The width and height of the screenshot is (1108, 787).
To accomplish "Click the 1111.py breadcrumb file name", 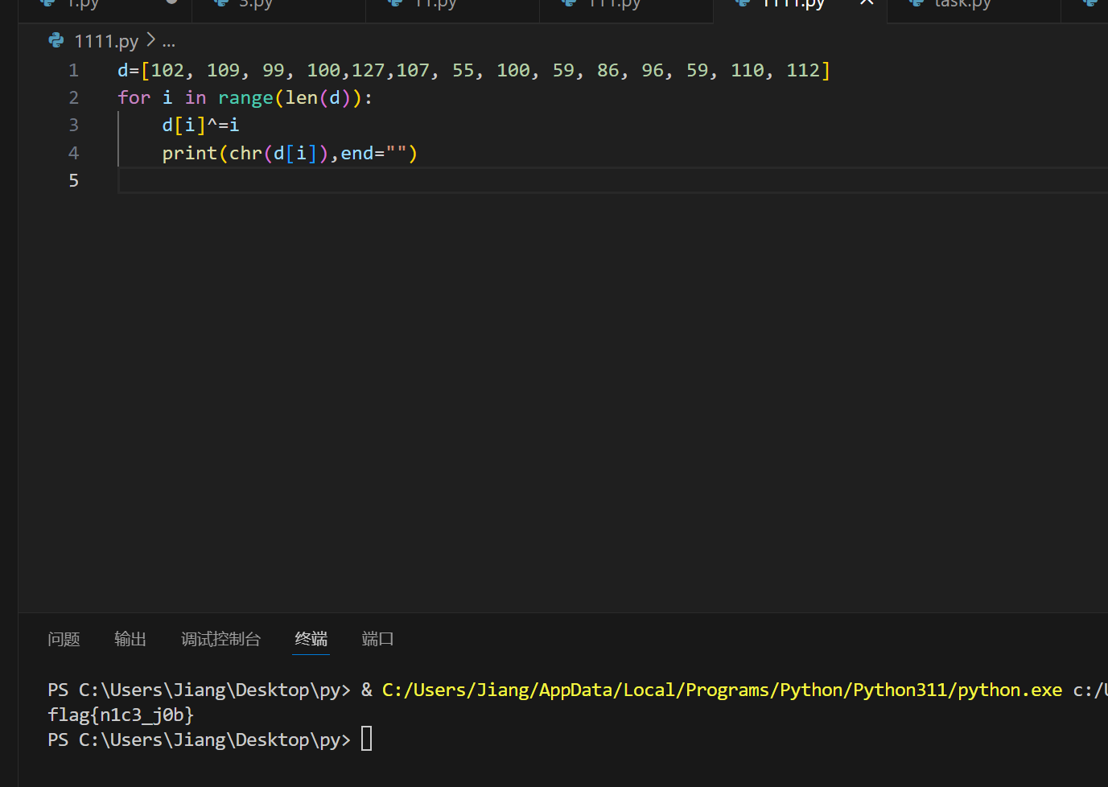I will coord(106,41).
